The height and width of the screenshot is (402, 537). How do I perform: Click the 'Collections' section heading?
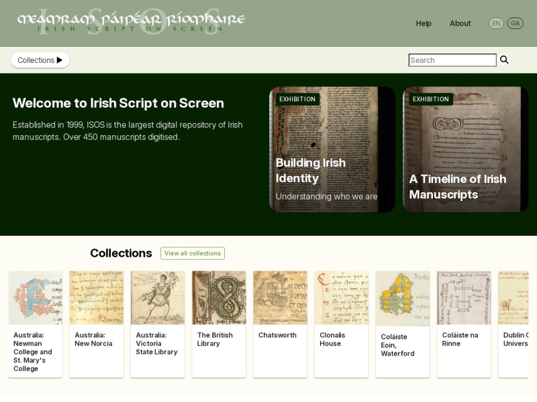click(x=121, y=253)
